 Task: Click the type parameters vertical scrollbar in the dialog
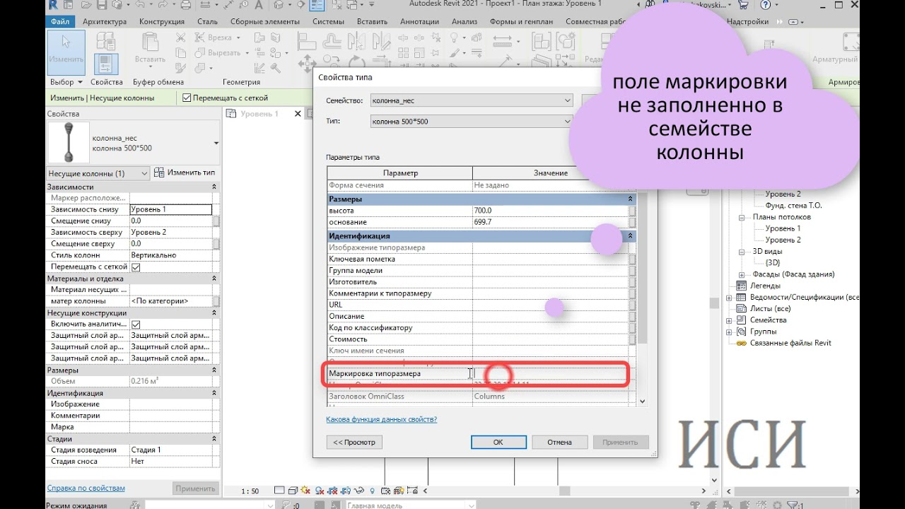pyautogui.click(x=642, y=292)
